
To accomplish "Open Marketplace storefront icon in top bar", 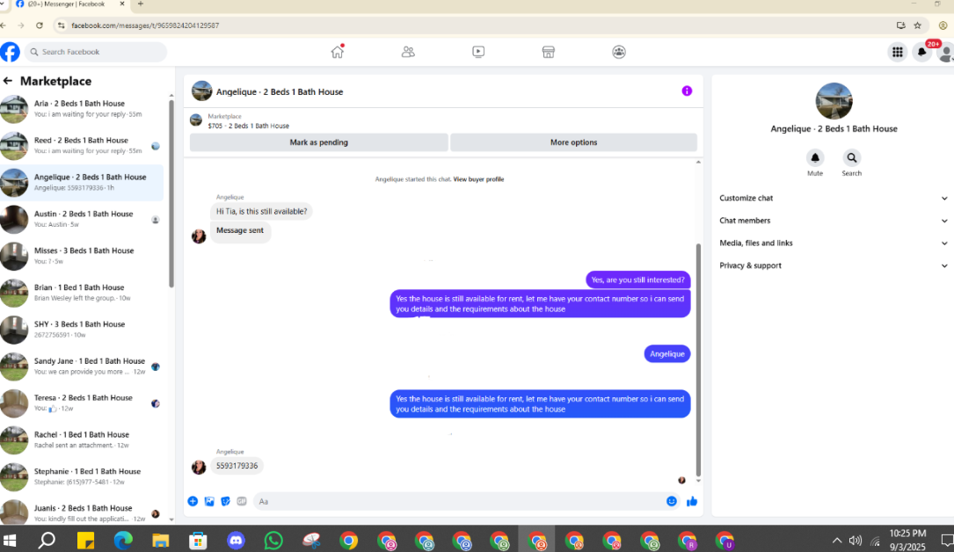I will 548,52.
